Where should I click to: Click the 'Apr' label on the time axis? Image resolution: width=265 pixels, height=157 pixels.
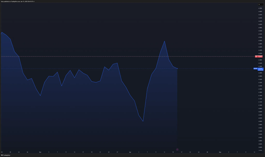point(130,152)
